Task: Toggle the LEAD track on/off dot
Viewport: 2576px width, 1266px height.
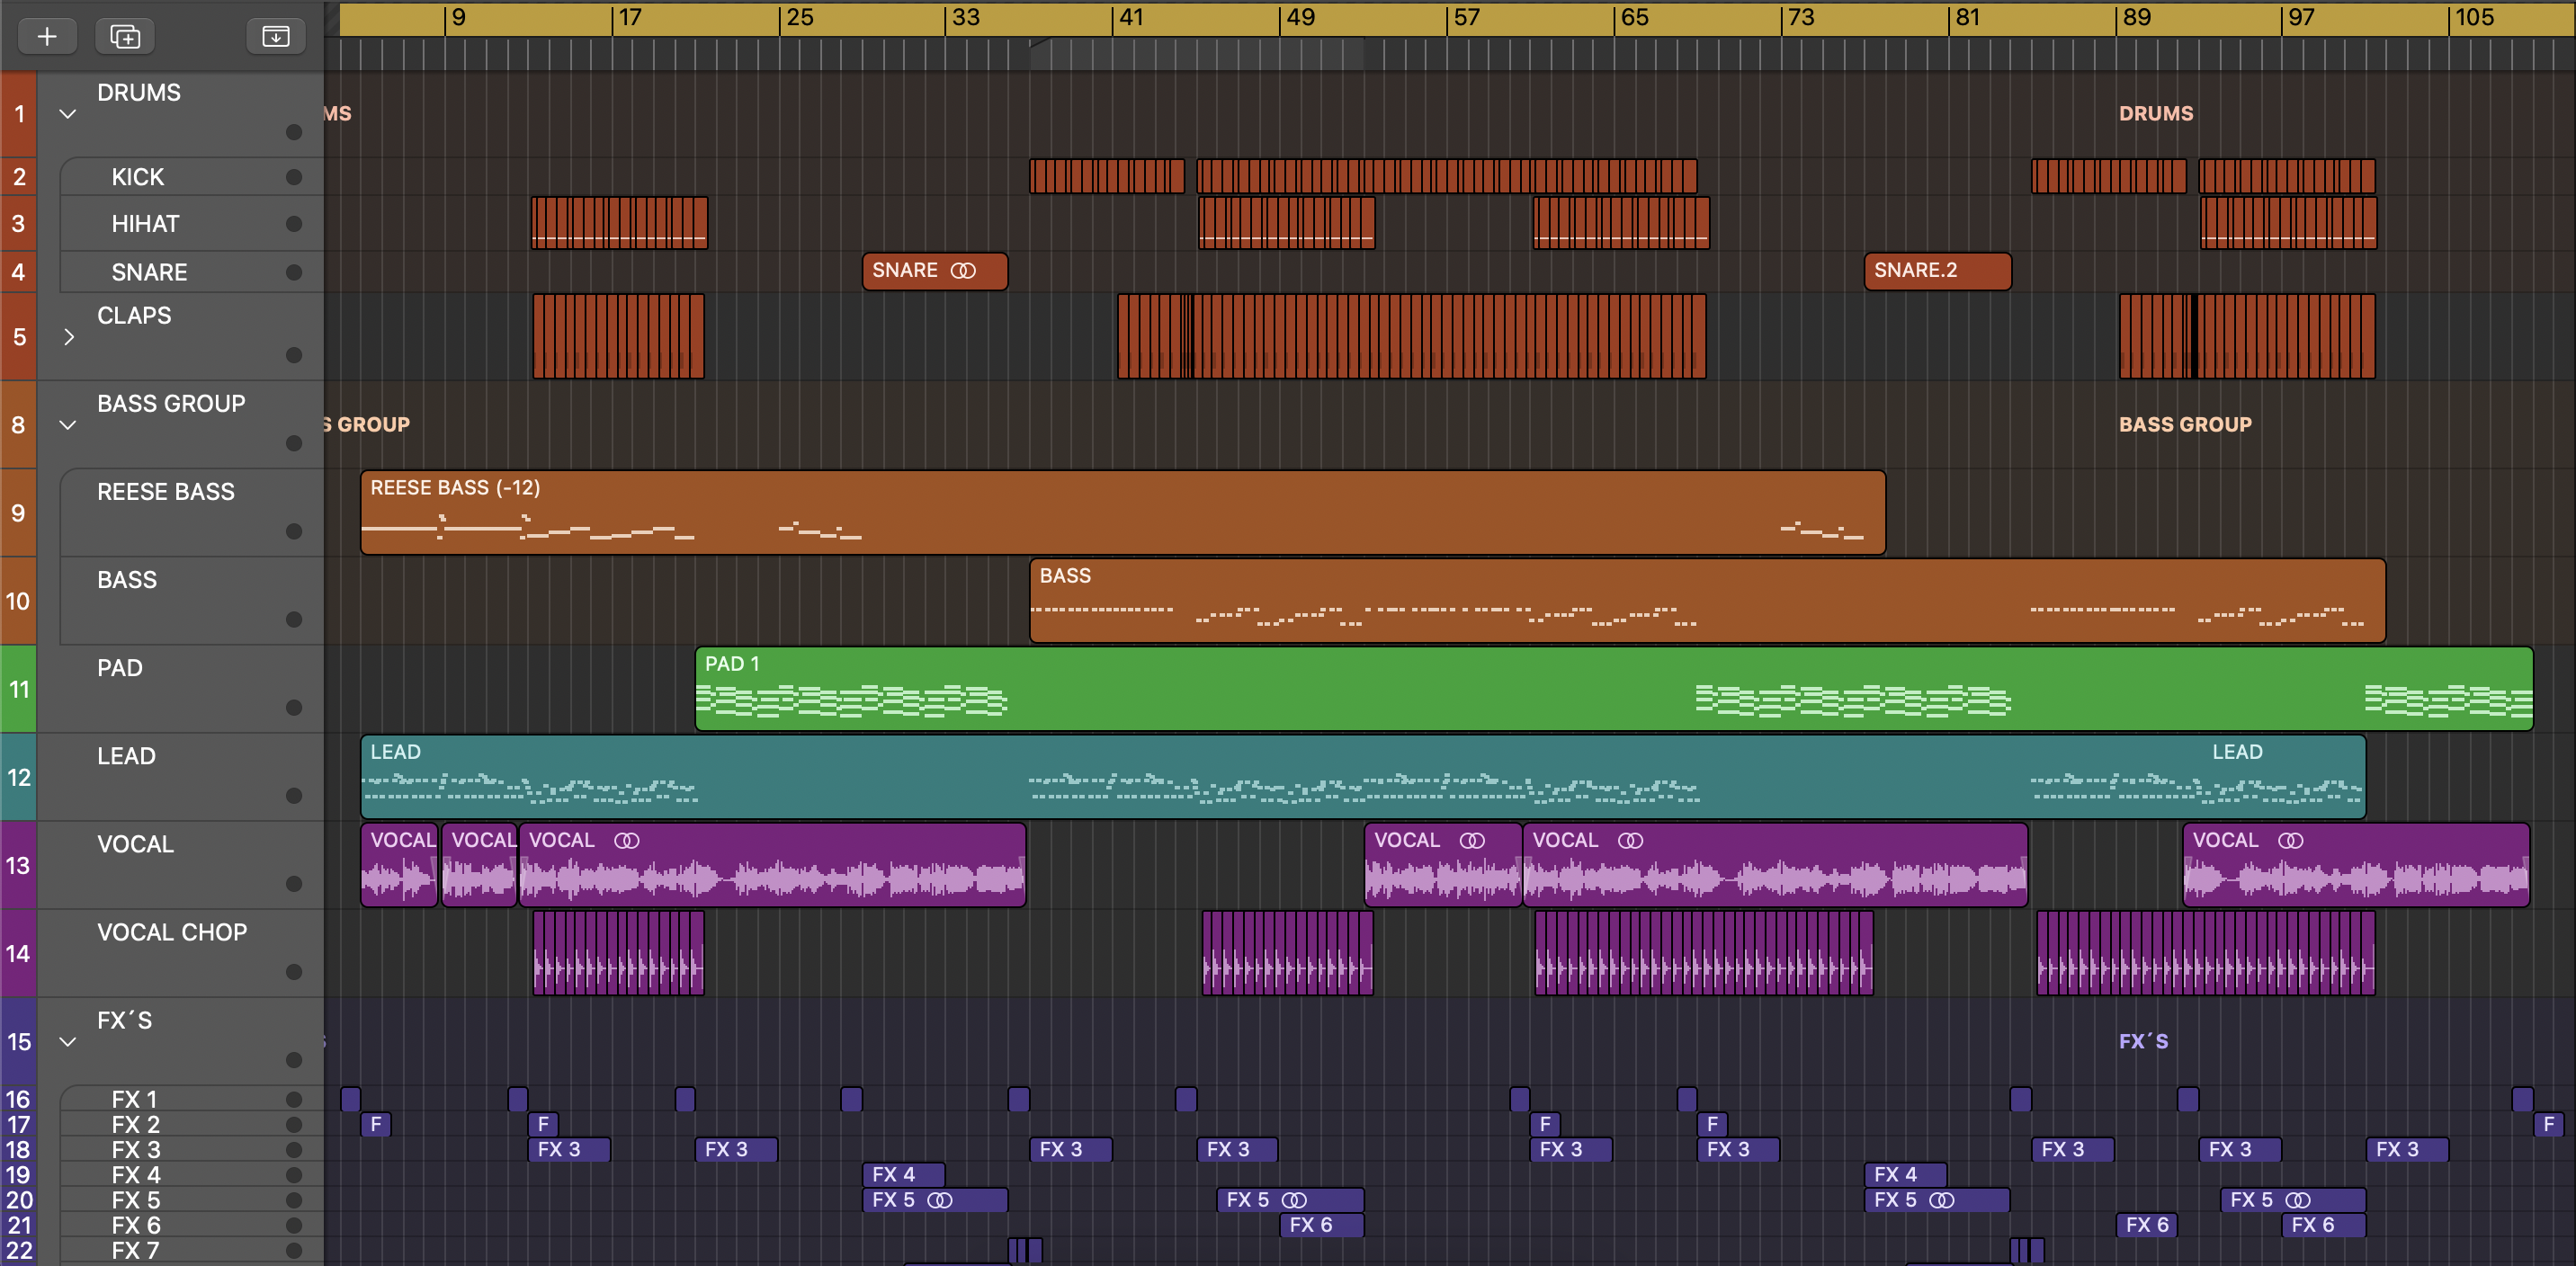Action: click(294, 796)
